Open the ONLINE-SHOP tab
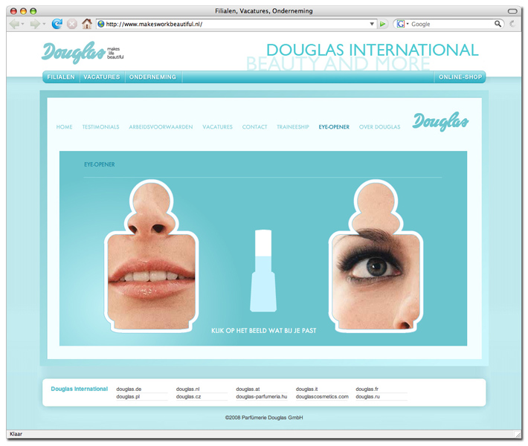528x446 pixels. coord(460,77)
